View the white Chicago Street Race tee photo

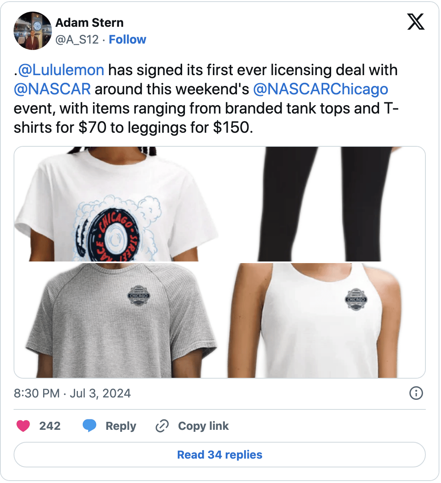[x=117, y=204]
